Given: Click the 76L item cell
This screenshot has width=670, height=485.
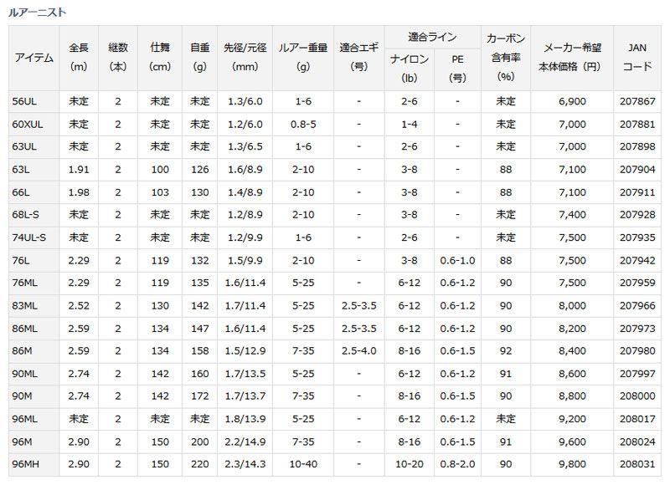Looking at the screenshot, I should click(33, 261).
